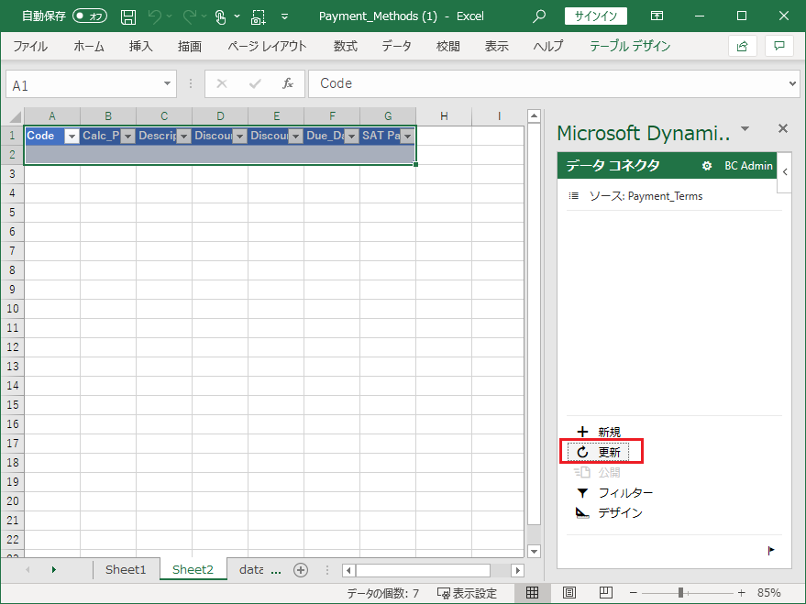The height and width of the screenshot is (604, 806).
Task: Open column E Discou filter dropdown
Action: point(295,136)
